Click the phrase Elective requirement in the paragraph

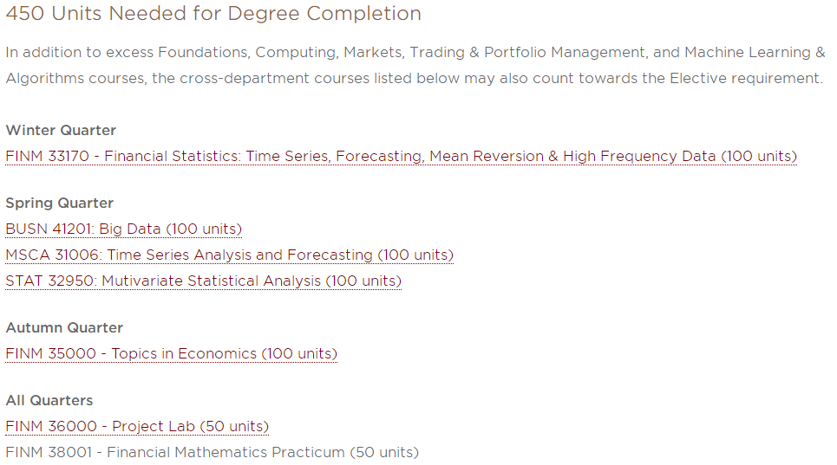coord(746,78)
